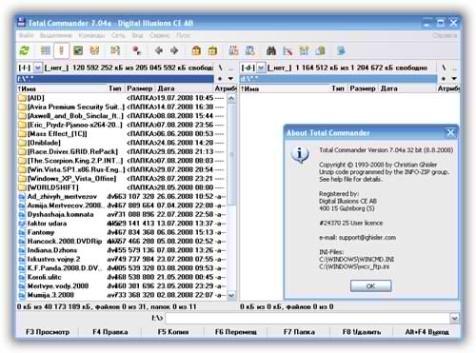Click the new FTP connection icon
476x353 pixels.
click(x=250, y=50)
